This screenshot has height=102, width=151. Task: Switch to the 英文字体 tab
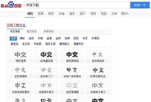point(32,31)
